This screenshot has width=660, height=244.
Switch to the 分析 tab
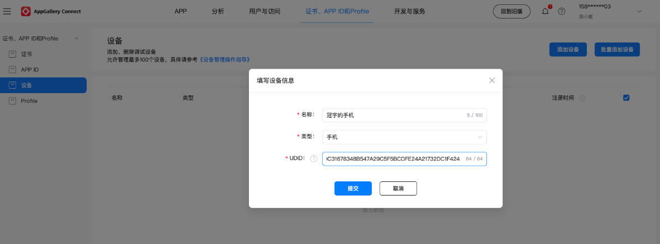218,11
